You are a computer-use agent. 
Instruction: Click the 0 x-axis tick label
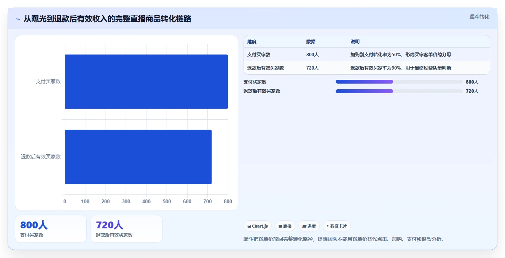(x=65, y=202)
